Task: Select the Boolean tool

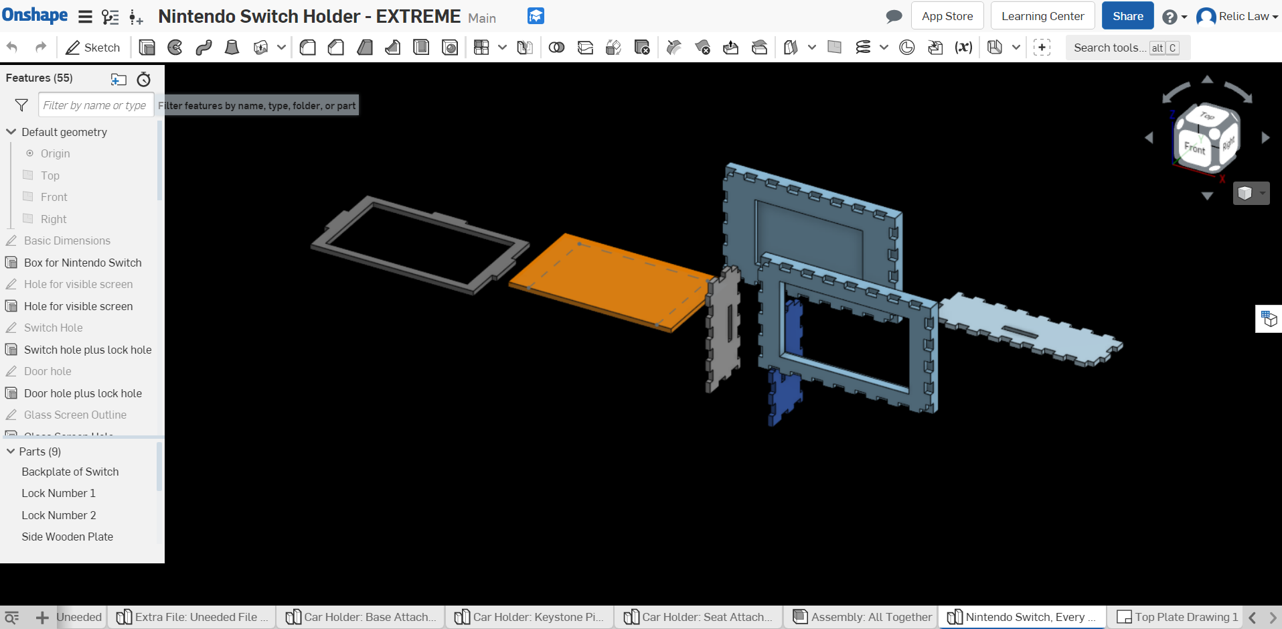Action: tap(556, 48)
